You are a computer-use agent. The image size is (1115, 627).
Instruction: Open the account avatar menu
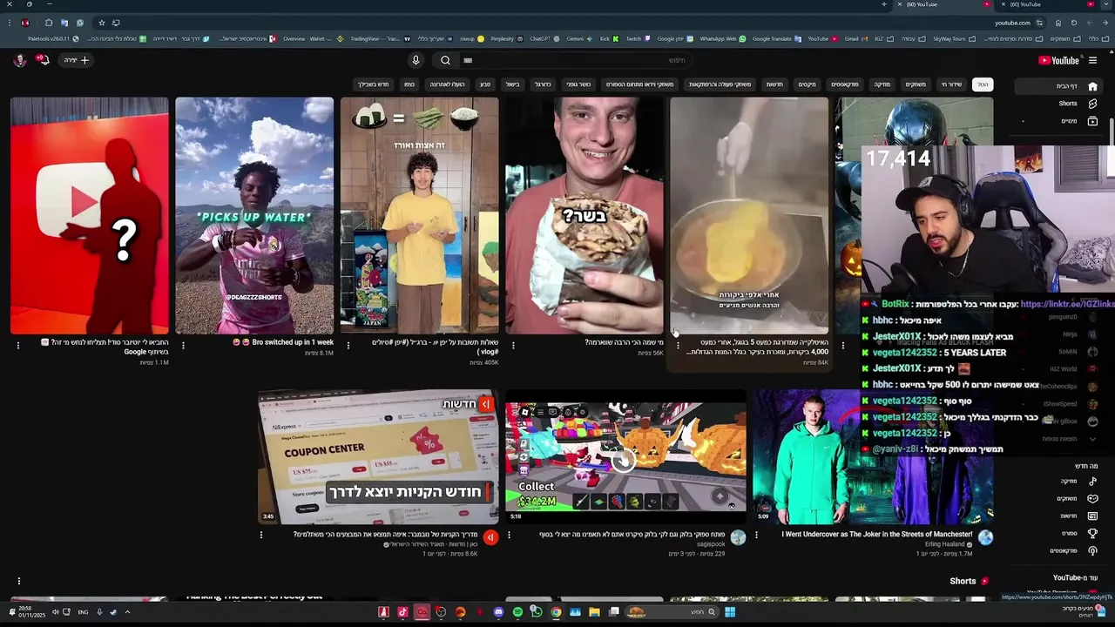[19, 60]
